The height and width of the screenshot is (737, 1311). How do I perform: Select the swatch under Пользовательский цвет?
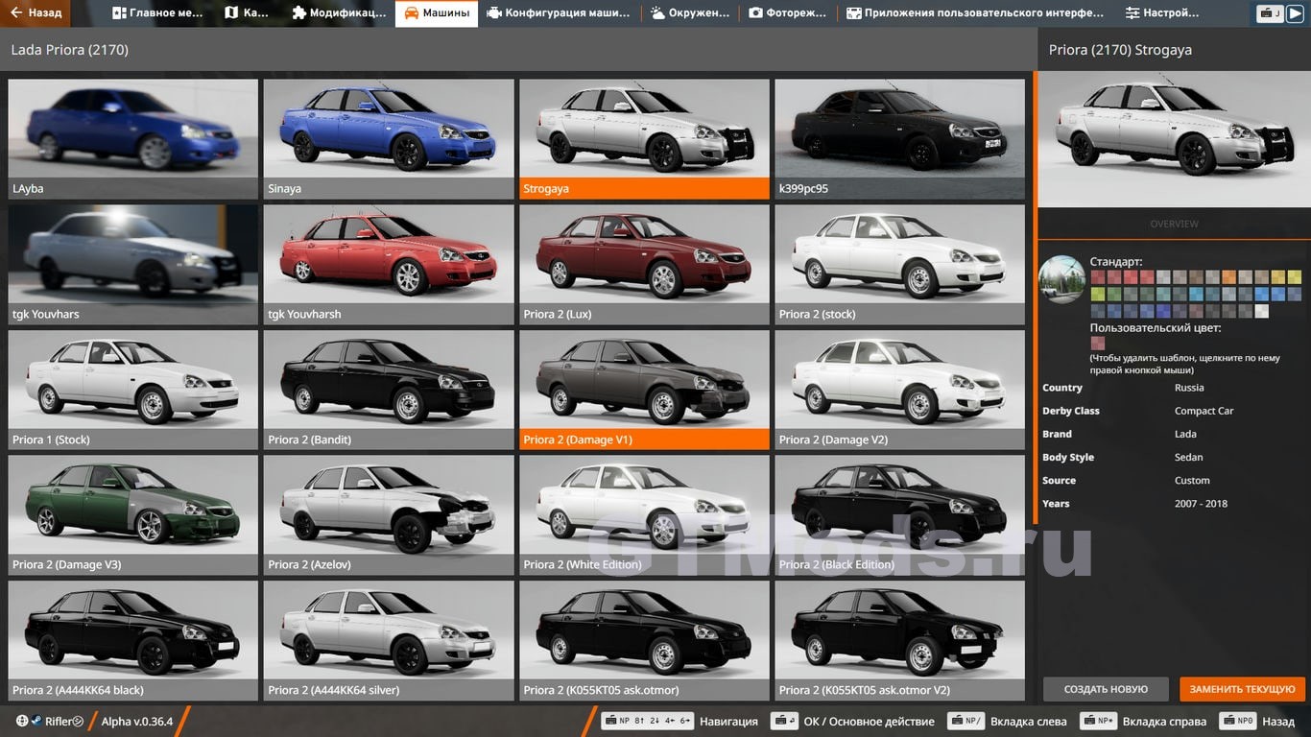pos(1098,343)
